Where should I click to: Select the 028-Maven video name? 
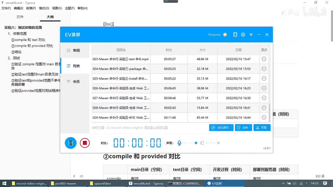121,108
